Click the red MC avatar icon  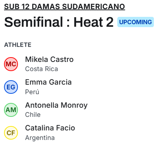pos(11,64)
